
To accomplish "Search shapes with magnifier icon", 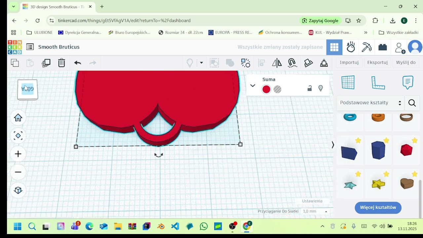I will [412, 103].
